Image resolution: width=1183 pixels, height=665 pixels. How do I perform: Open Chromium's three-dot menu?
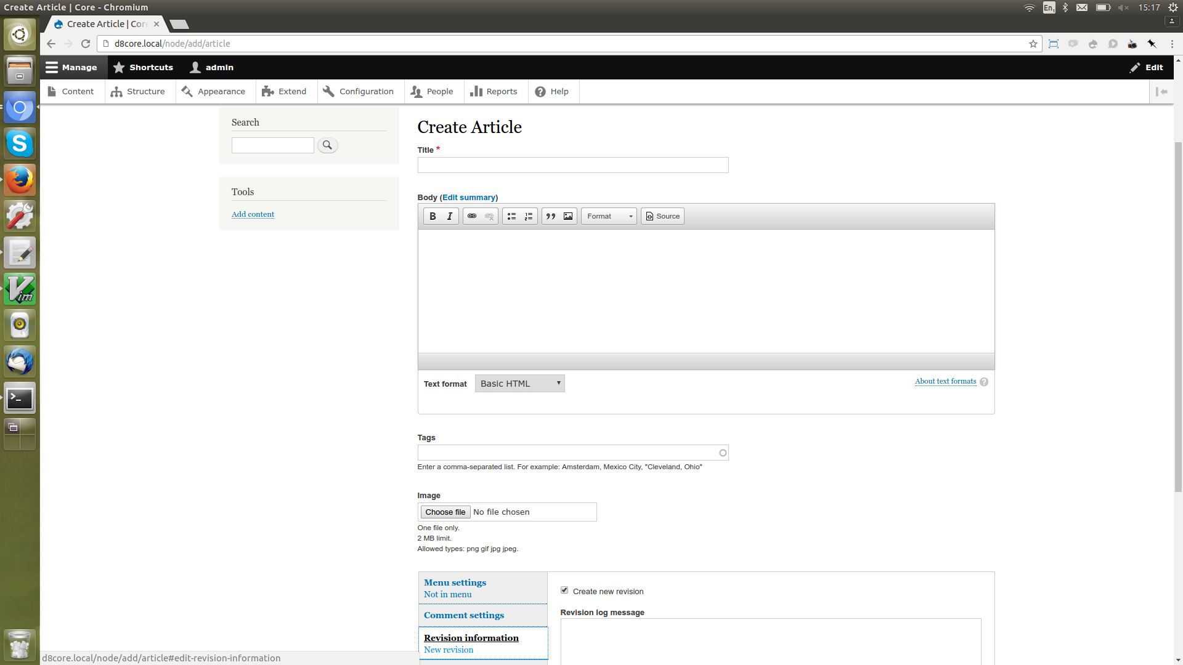[1172, 44]
